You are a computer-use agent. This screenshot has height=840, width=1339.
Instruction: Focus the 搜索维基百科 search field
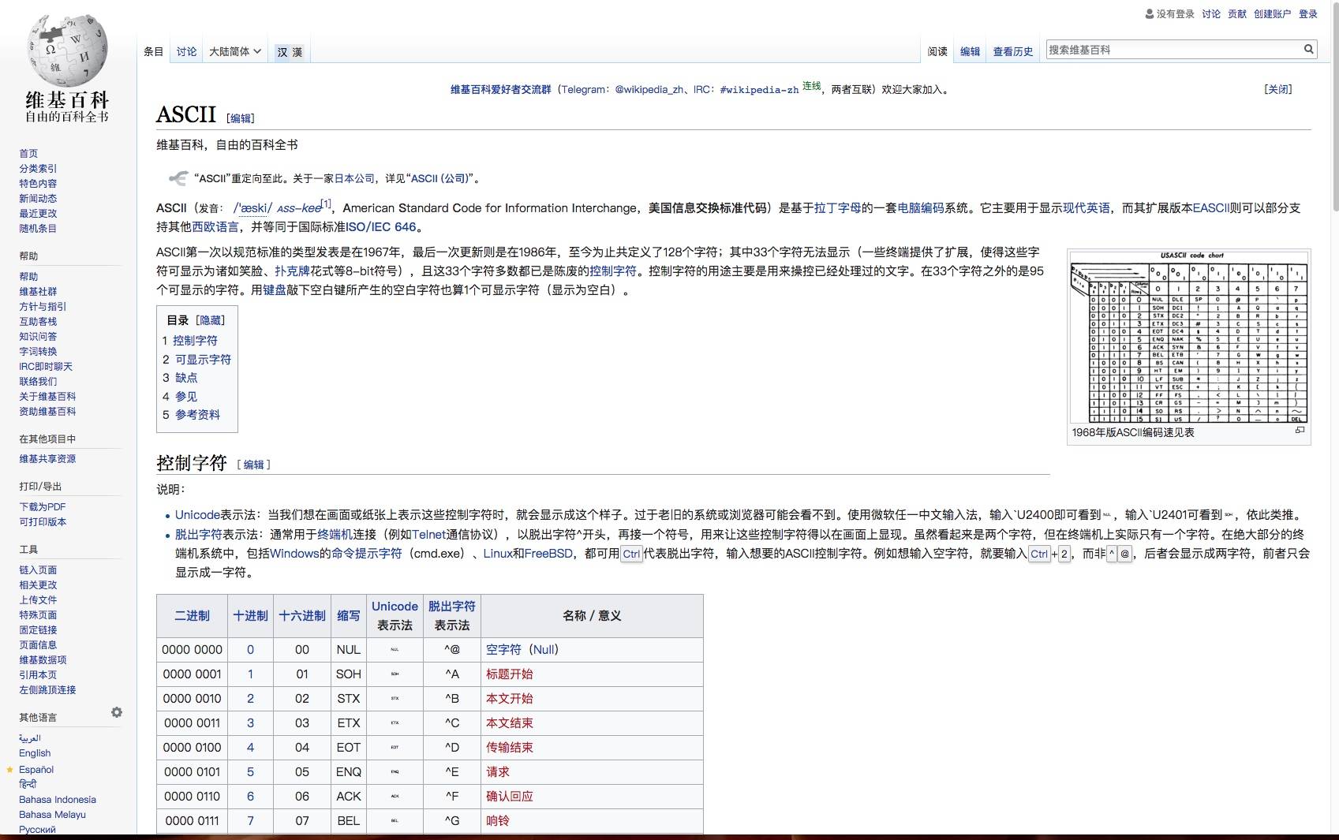[x=1172, y=50]
